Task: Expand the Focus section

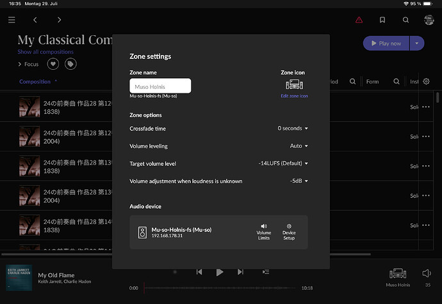Action: (28, 64)
